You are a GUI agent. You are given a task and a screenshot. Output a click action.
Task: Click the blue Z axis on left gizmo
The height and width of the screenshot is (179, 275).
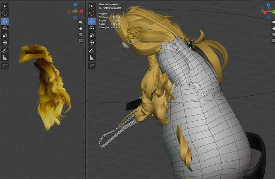75,5
